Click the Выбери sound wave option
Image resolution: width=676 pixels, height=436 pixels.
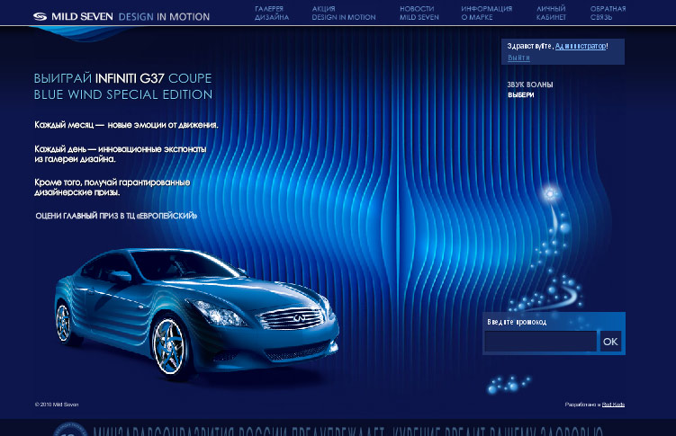pyautogui.click(x=521, y=94)
